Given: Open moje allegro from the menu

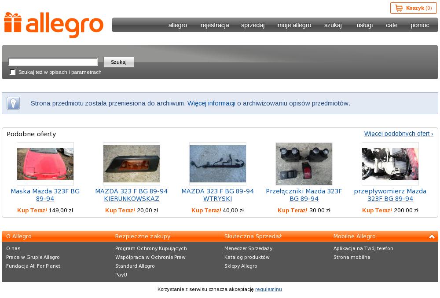Looking at the screenshot, I should coord(294,25).
